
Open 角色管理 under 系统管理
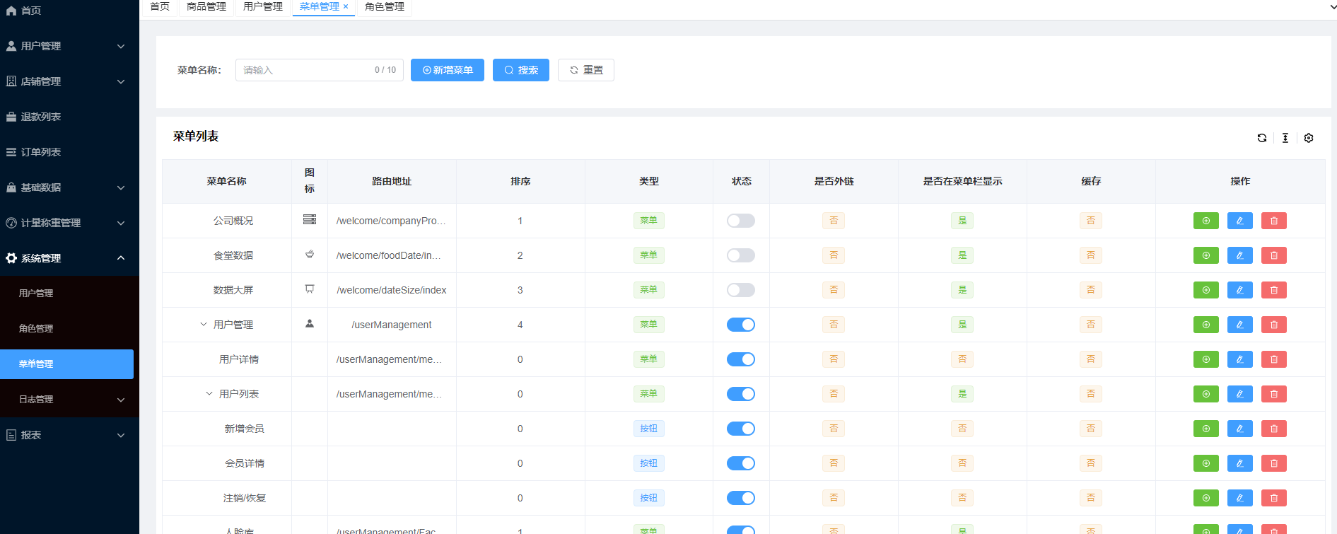pos(69,329)
